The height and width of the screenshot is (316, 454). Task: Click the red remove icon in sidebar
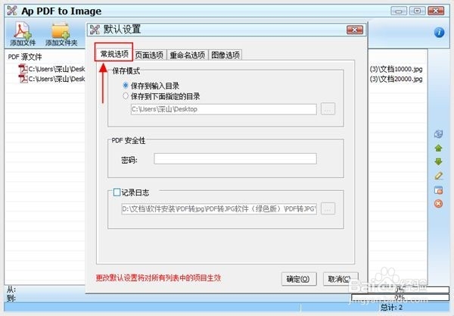pyautogui.click(x=438, y=204)
